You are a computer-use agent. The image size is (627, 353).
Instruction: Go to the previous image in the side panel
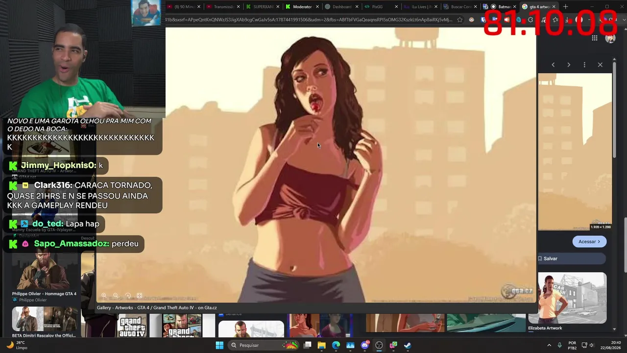tap(553, 65)
